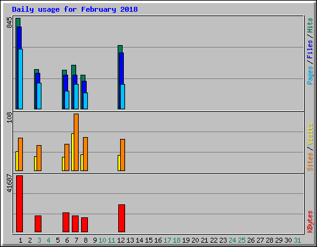Select the 108 axis value
This screenshot has width=317, height=247.
tap(9, 117)
